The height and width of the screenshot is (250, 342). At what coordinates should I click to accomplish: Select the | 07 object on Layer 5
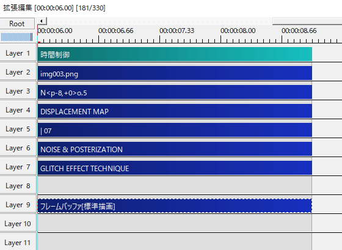coord(175,130)
